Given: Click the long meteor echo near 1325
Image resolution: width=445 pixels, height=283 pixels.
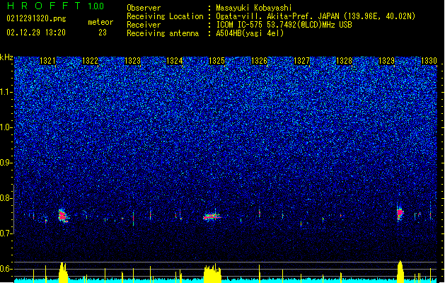Looking at the screenshot, I should point(212,217).
